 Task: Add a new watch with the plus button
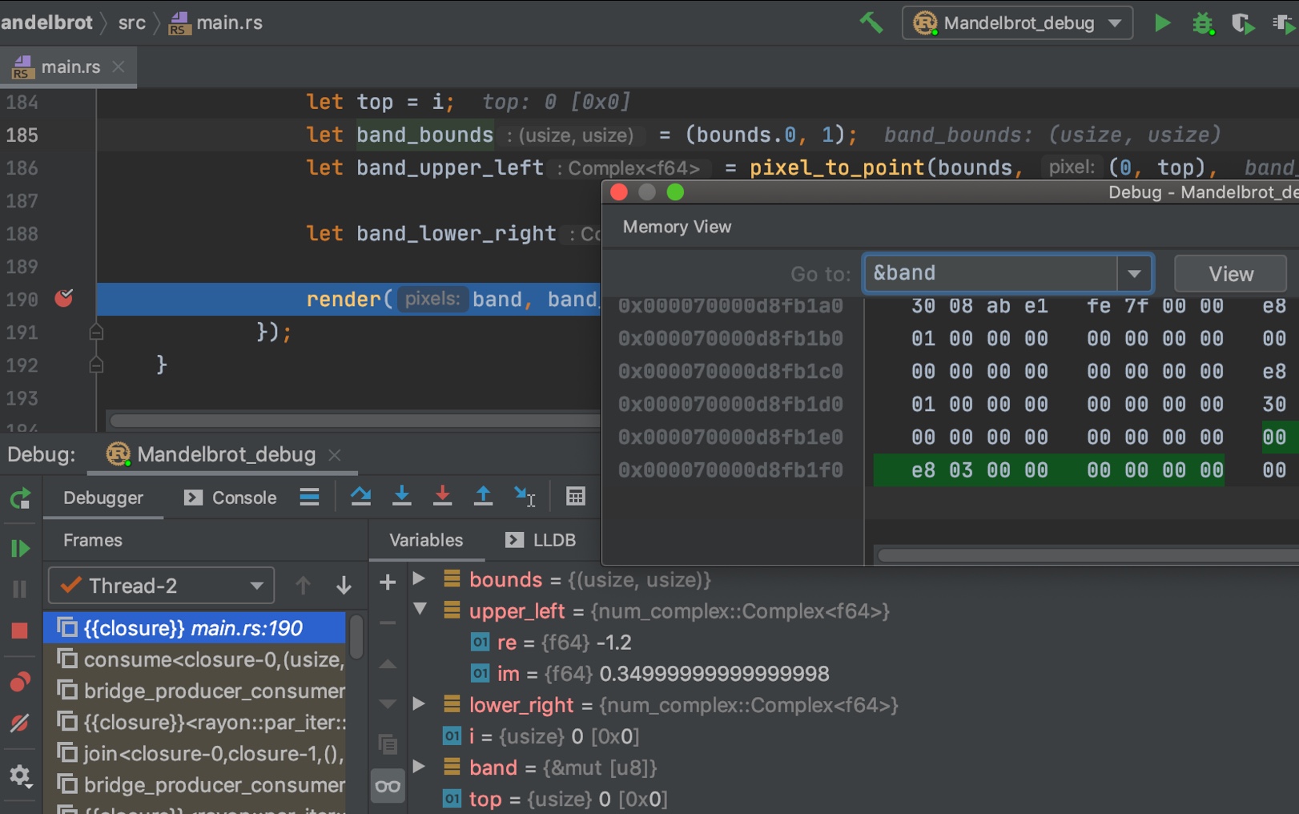388,583
